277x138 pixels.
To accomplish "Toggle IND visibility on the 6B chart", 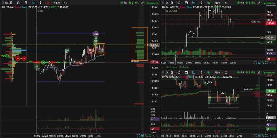I will pyautogui.click(x=124, y=3).
